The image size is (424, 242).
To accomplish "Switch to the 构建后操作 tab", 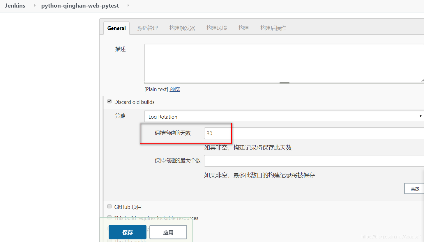I will tap(273, 28).
